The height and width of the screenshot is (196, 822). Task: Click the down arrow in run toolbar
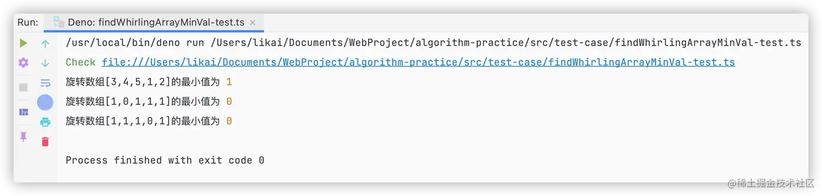tap(45, 63)
